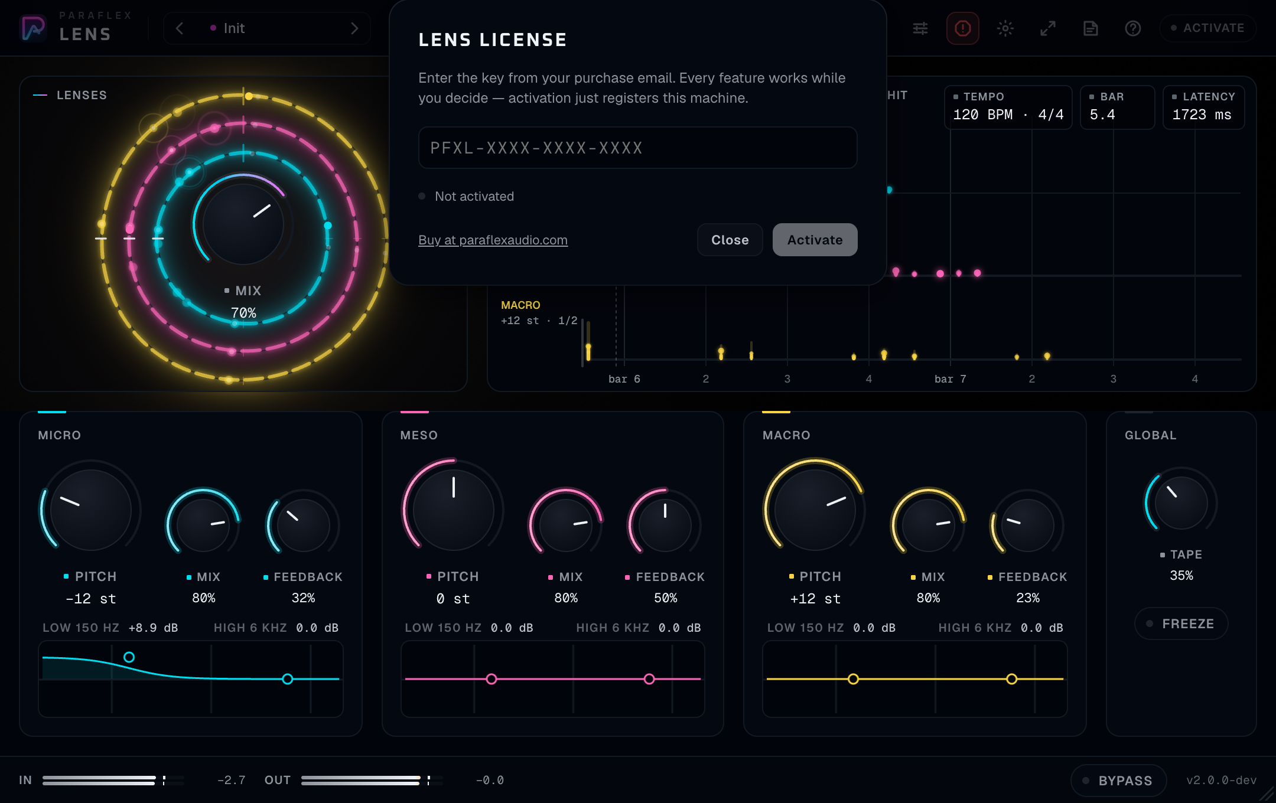The height and width of the screenshot is (803, 1276).
Task: Close the Lens License dialog
Action: click(x=730, y=240)
